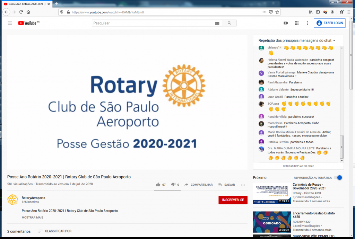
Task: Toggle the Reprodução Automática autoplay switch
Action: 338,178
